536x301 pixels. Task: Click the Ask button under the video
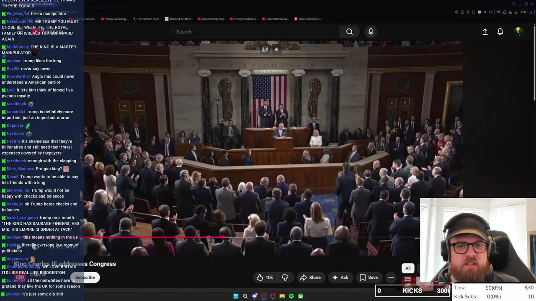(340, 278)
